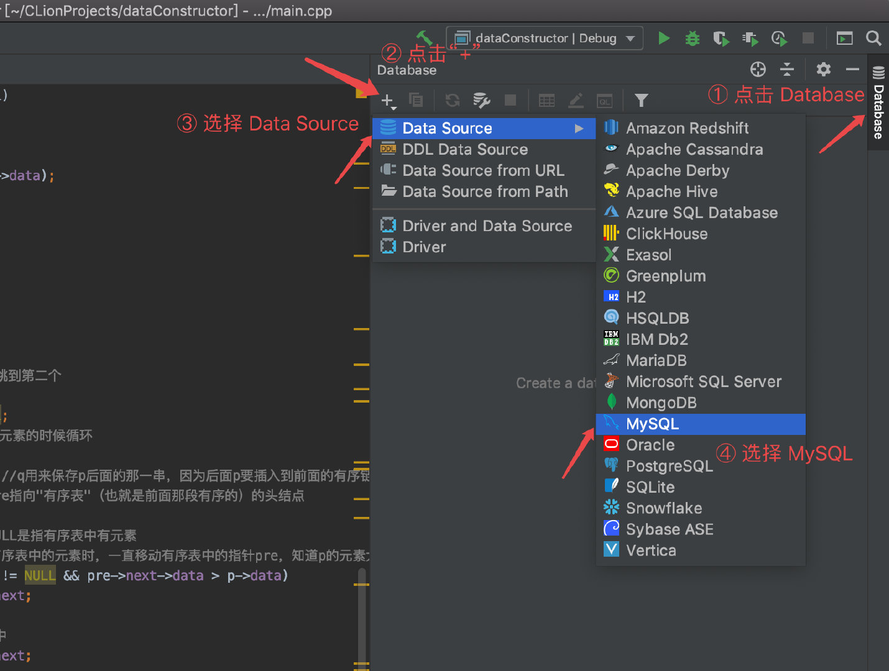Screen dimensions: 889x671
Task: Collapse all in Database panel header
Action: [x=787, y=69]
